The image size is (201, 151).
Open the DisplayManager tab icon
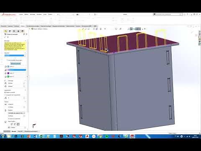[x=23, y=31]
